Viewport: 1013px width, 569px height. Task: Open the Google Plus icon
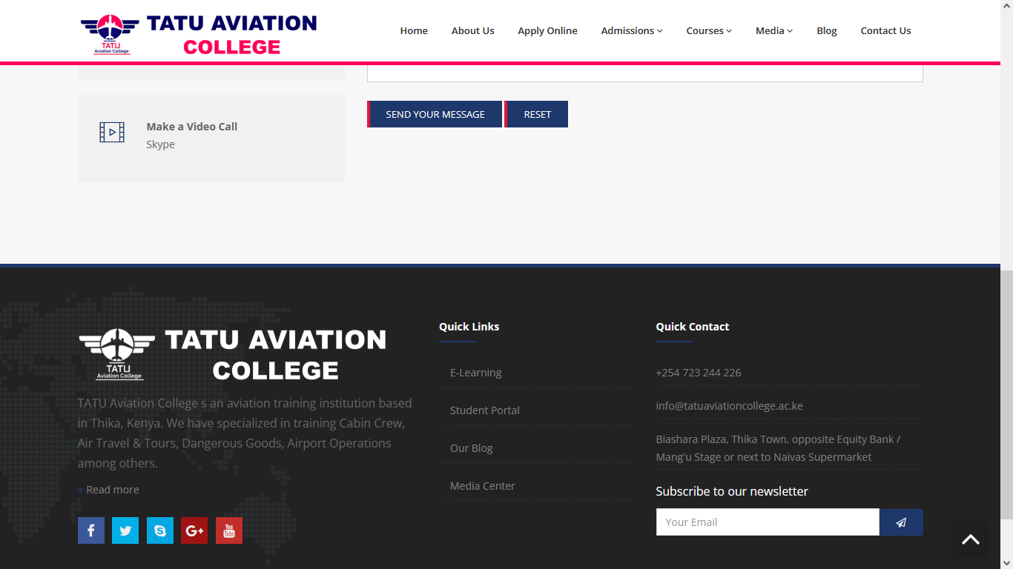(194, 530)
